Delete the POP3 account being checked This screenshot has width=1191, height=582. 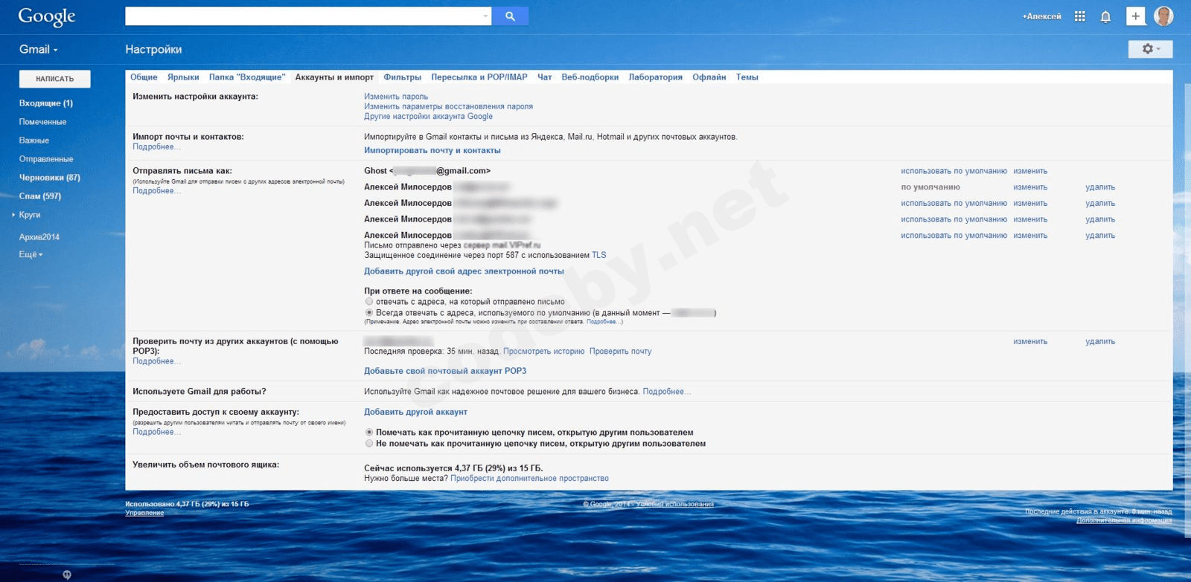tap(1100, 342)
